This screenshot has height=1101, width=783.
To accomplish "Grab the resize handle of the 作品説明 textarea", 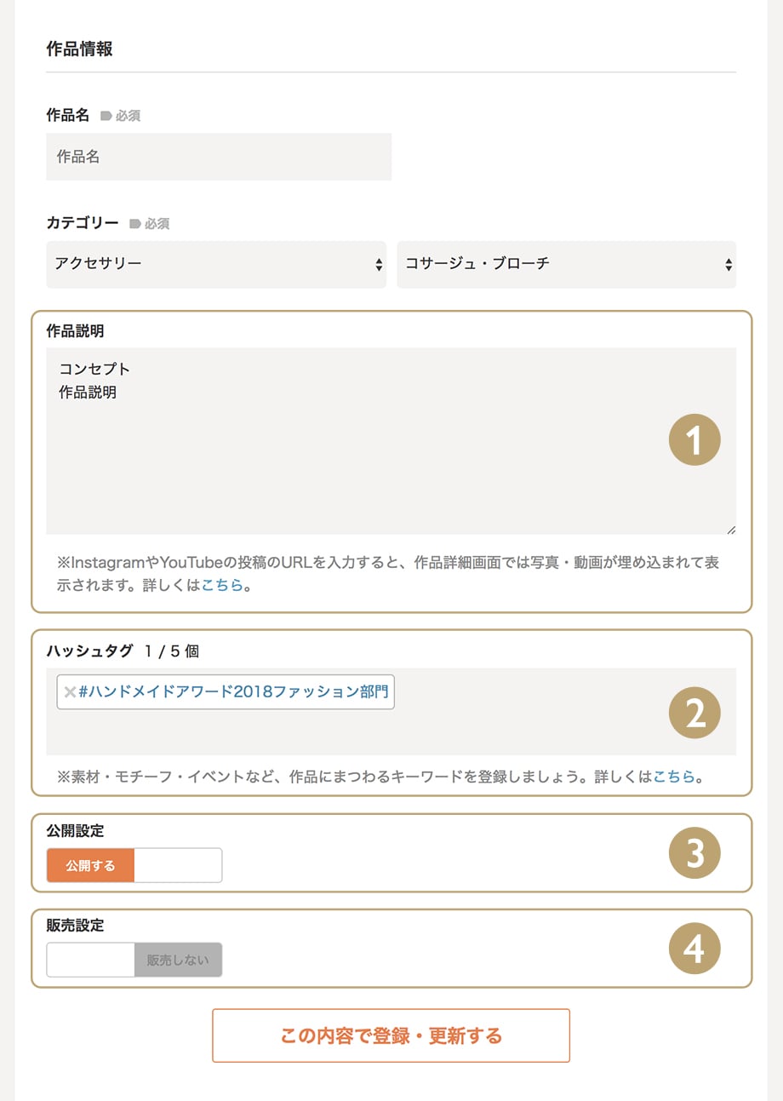I will point(730,529).
